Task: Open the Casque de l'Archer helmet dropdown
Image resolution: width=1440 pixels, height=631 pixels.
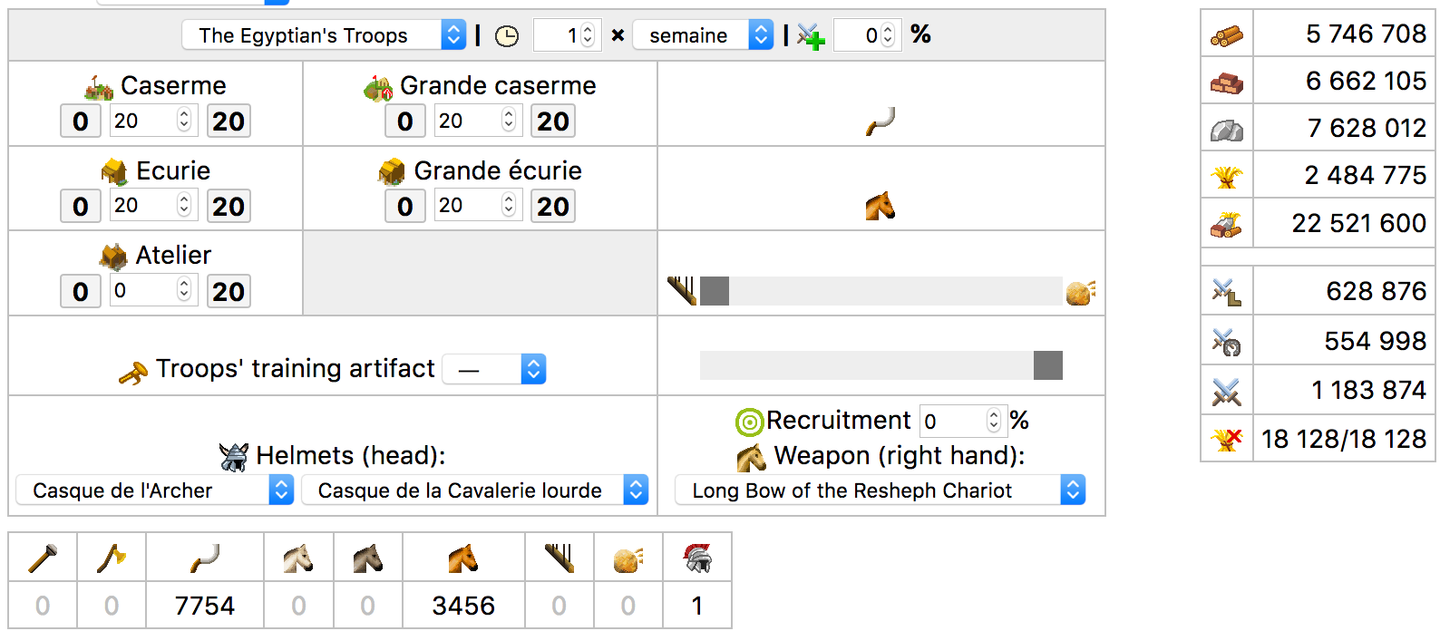Action: [155, 490]
